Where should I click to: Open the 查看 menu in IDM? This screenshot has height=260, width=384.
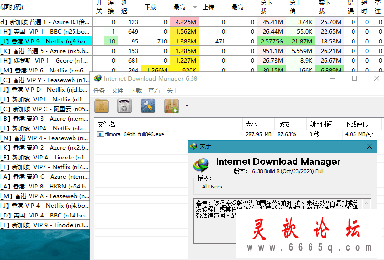coord(154,91)
